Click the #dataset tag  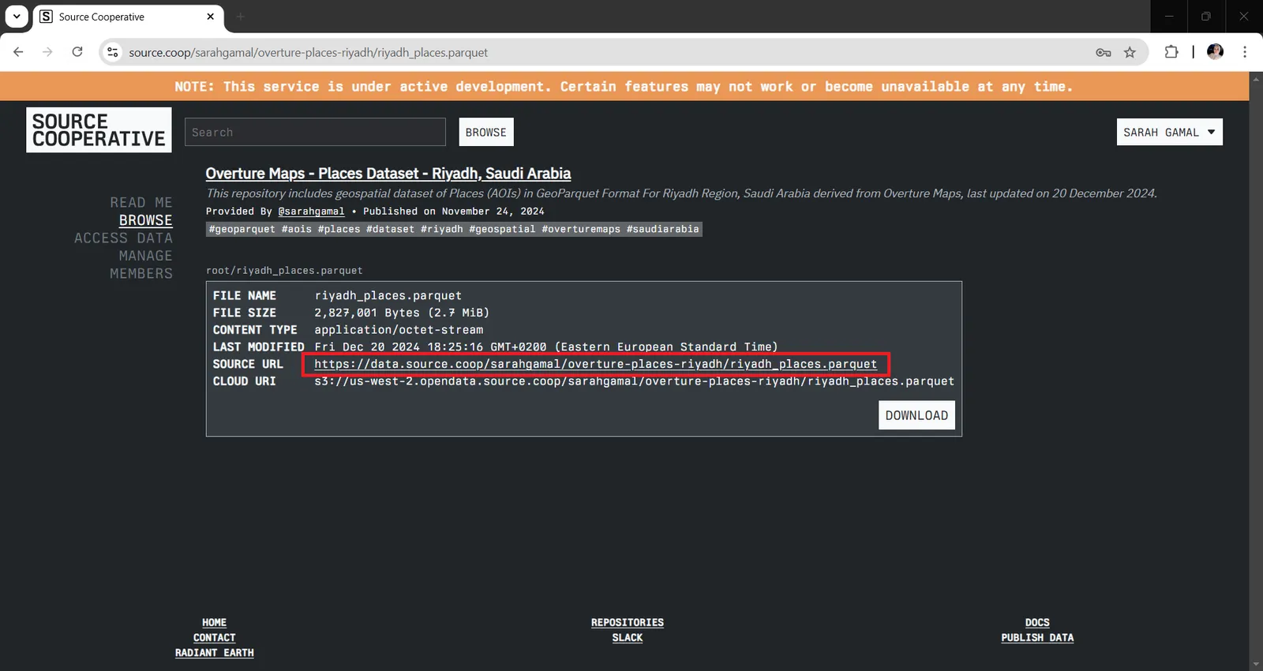pos(390,229)
